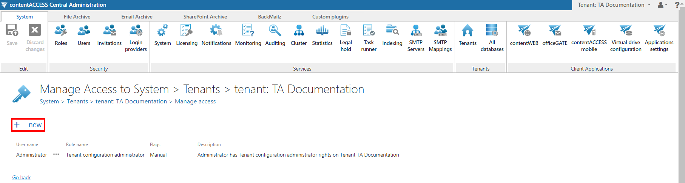685x183 pixels.
Task: Sort by the User name column header
Action: (27, 145)
